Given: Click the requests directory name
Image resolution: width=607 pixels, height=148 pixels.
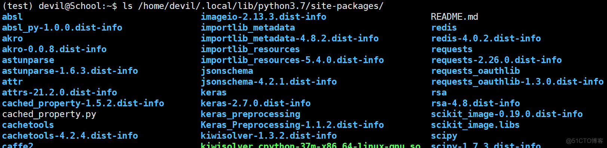Looking at the screenshot, I should pos(452,49).
